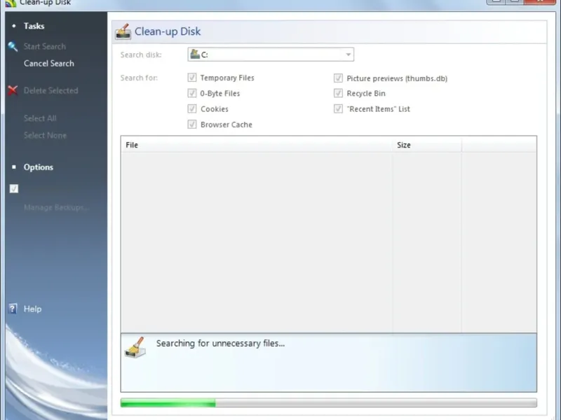Screen dimensions: 561x420
Task: Click the 'Search for:' label
Action: pyautogui.click(x=139, y=78)
